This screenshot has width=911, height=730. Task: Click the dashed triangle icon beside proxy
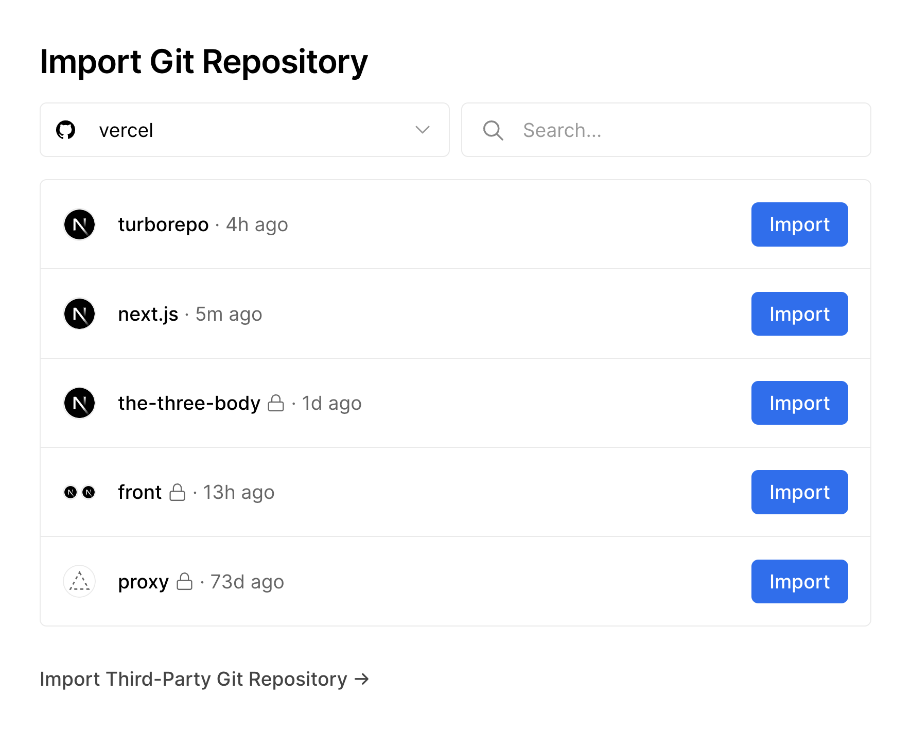tap(79, 582)
